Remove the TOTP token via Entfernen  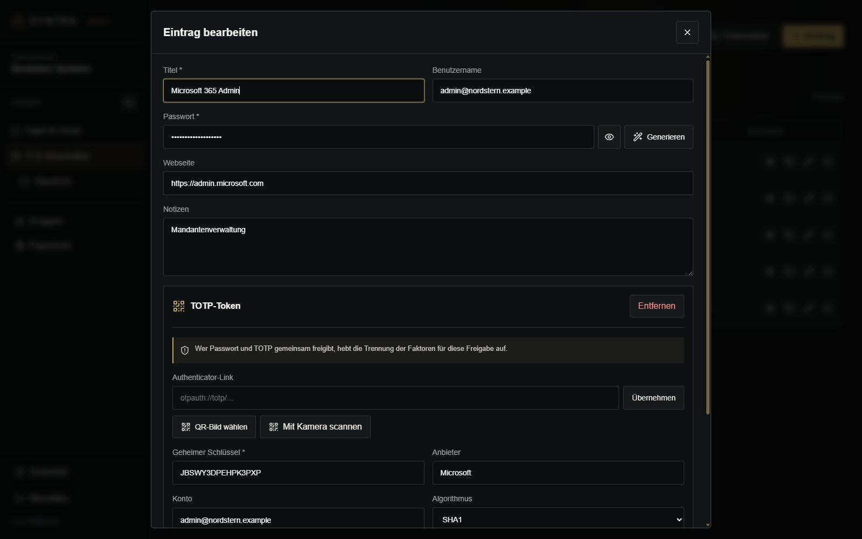(657, 306)
